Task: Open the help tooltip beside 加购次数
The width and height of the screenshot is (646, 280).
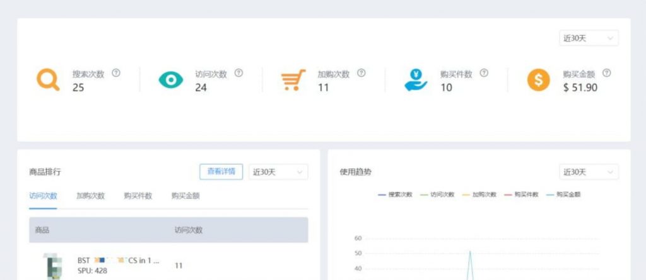Action: point(361,73)
